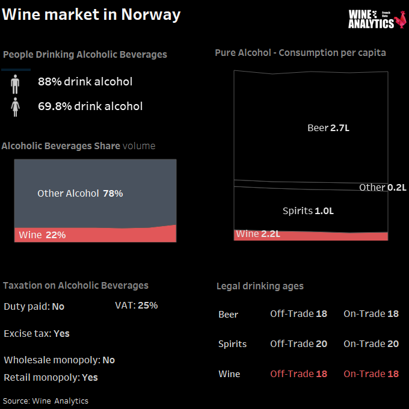Screen dimensions: 409x409
Task: Select the grey Other Alcohol 78% area
Action: tap(95, 193)
